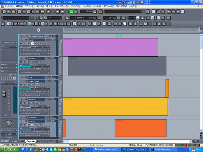The width and height of the screenshot is (203, 152).
Task: Open the 編集 (Edit) menu
Action: [x=19, y=6]
